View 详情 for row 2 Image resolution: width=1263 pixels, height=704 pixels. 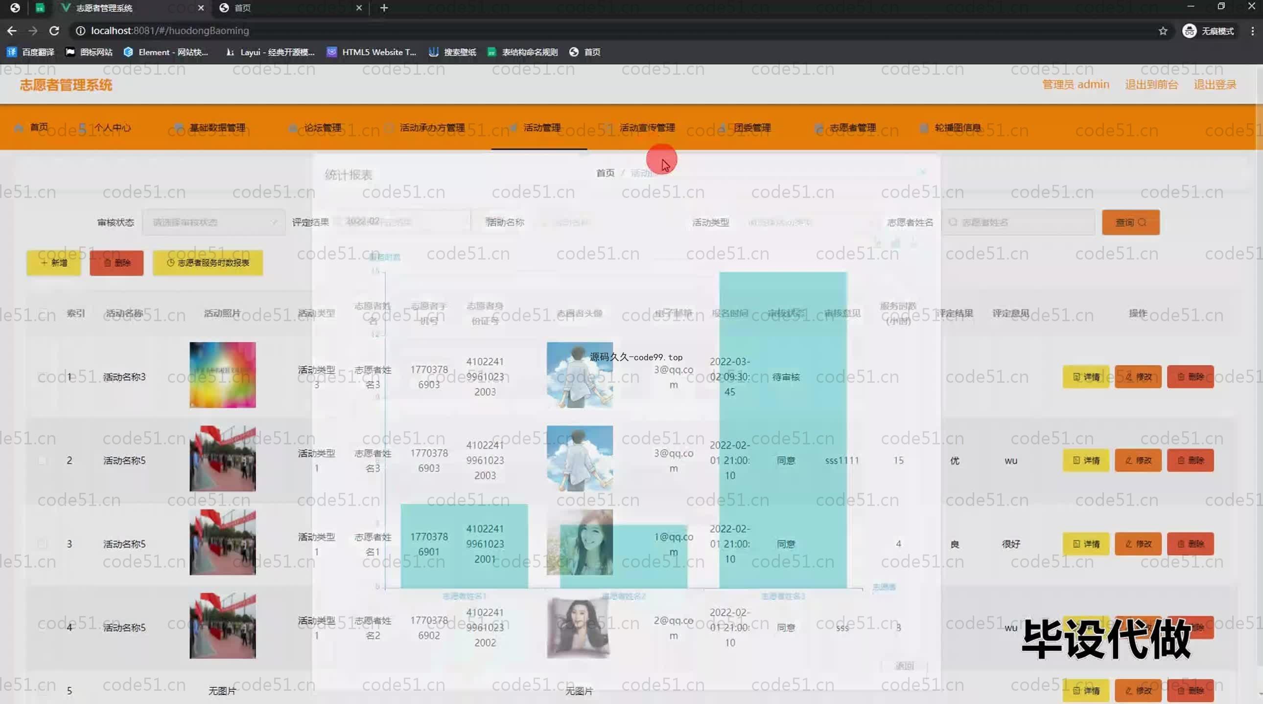pyautogui.click(x=1086, y=460)
